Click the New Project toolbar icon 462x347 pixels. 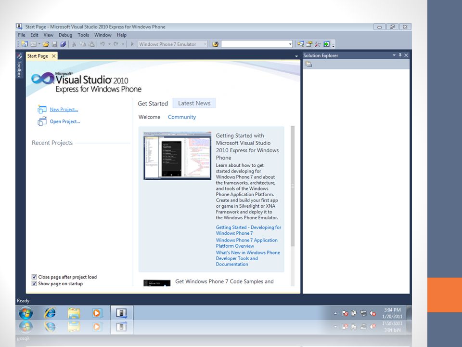[25, 44]
